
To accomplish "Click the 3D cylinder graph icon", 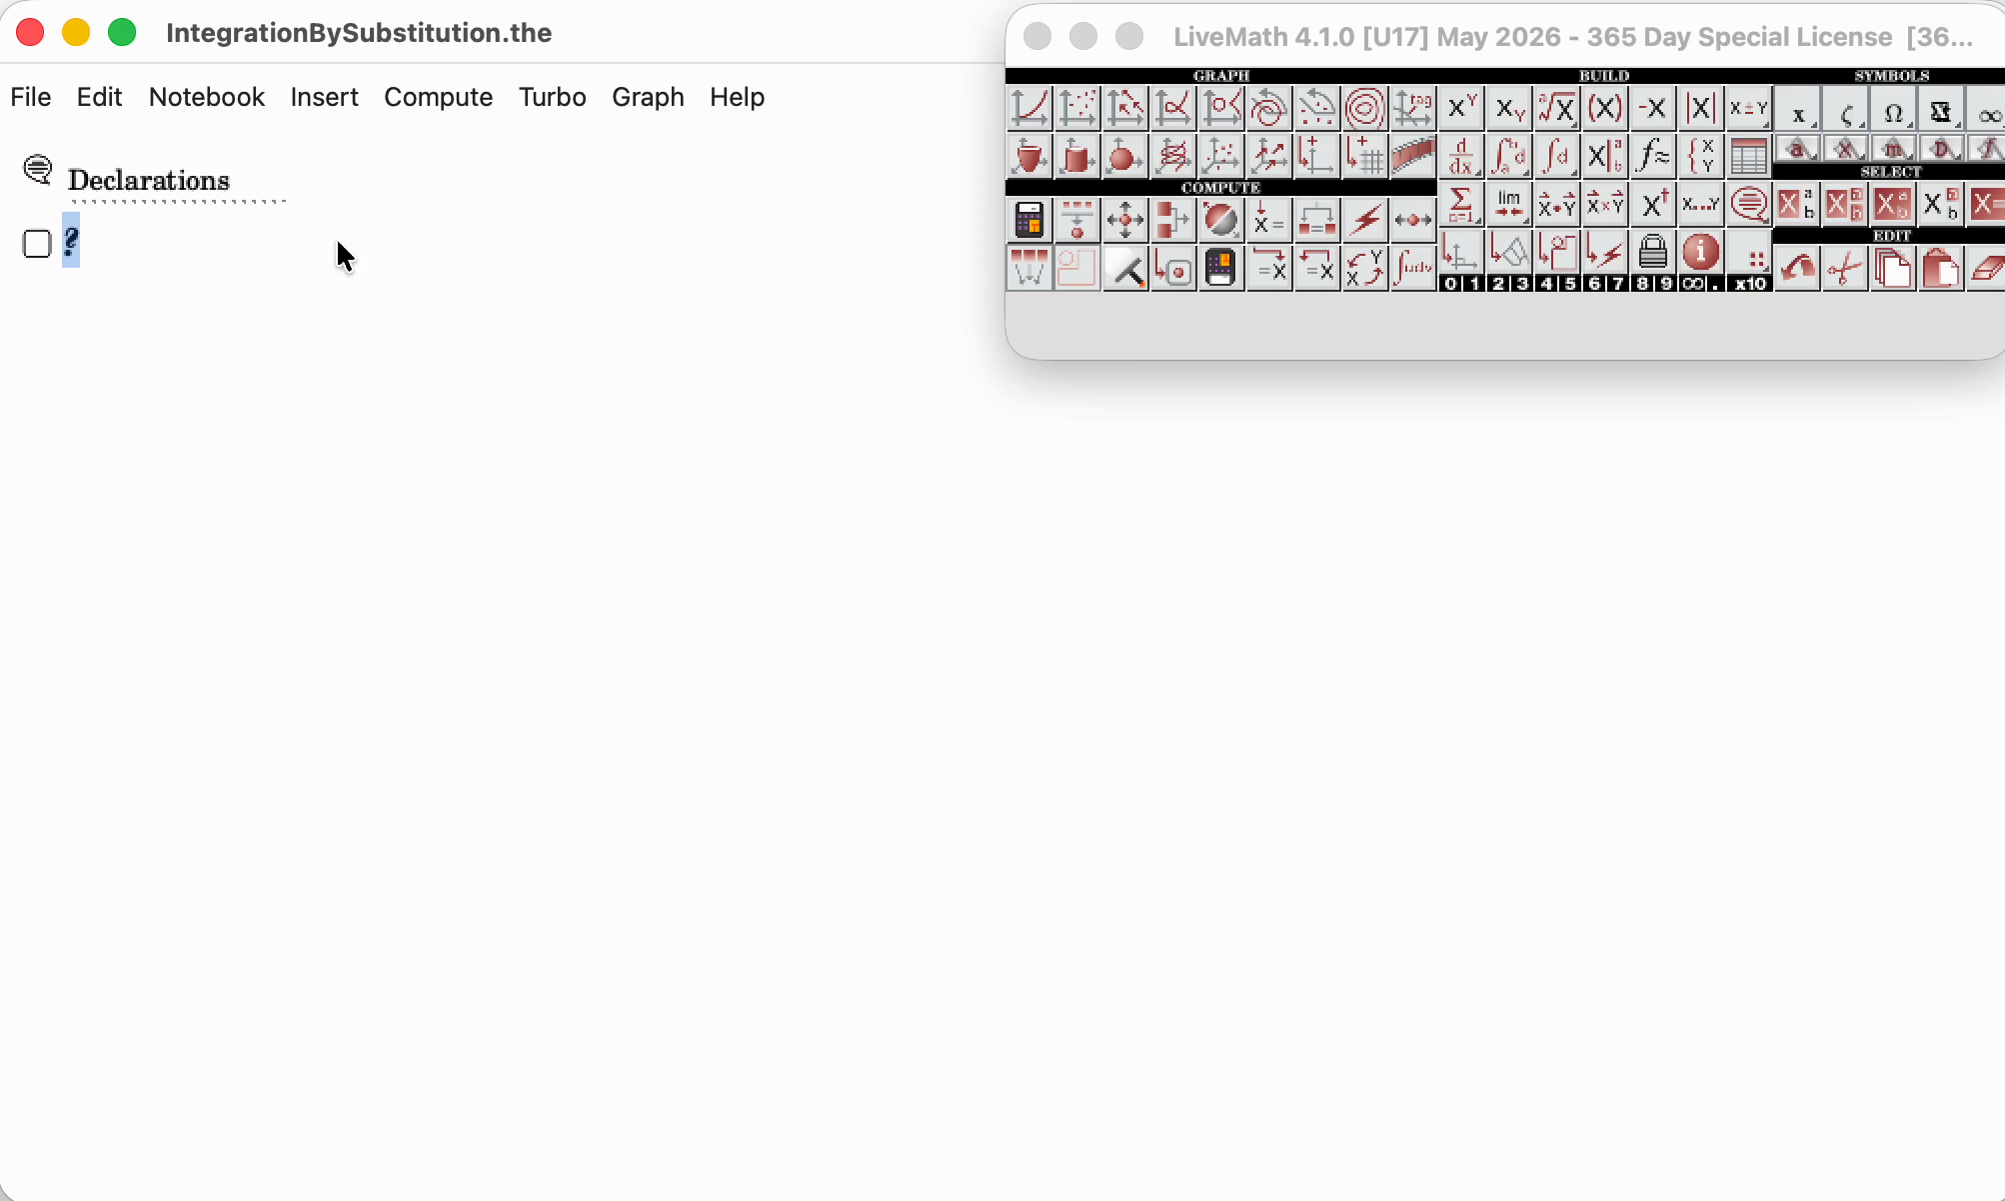I will click(x=1077, y=156).
